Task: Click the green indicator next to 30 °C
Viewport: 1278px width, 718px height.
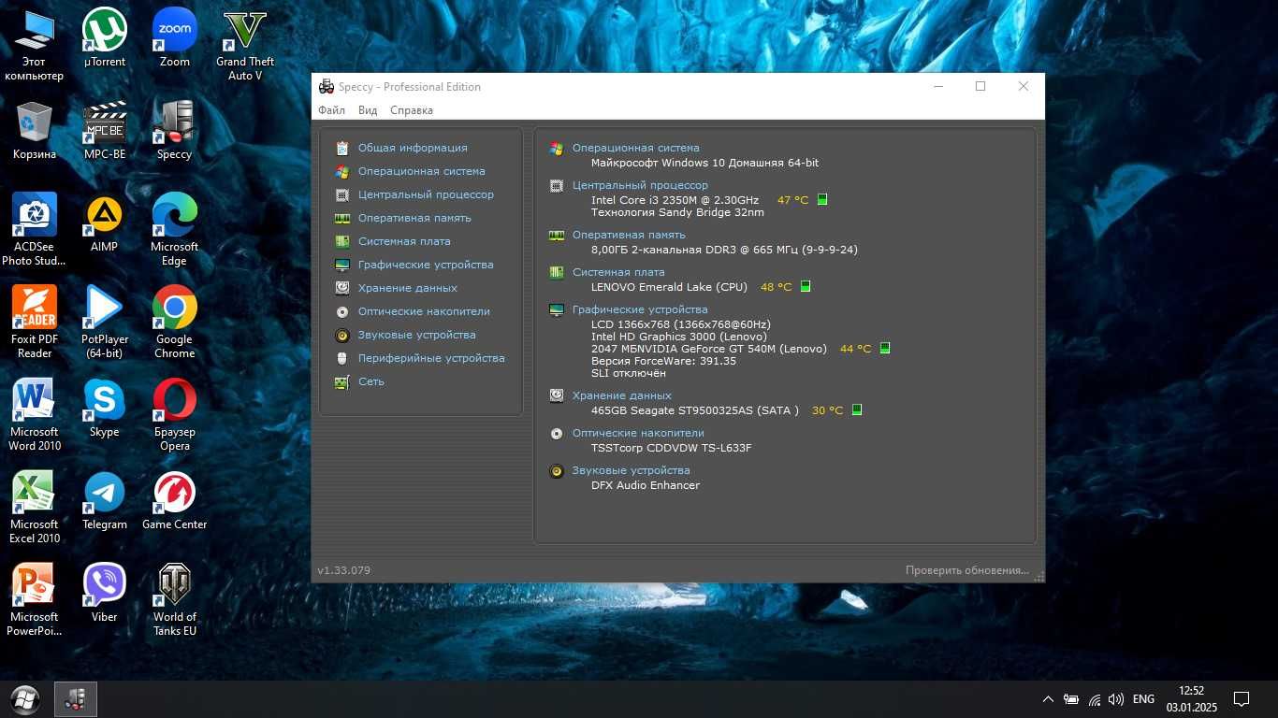Action: [x=857, y=410]
